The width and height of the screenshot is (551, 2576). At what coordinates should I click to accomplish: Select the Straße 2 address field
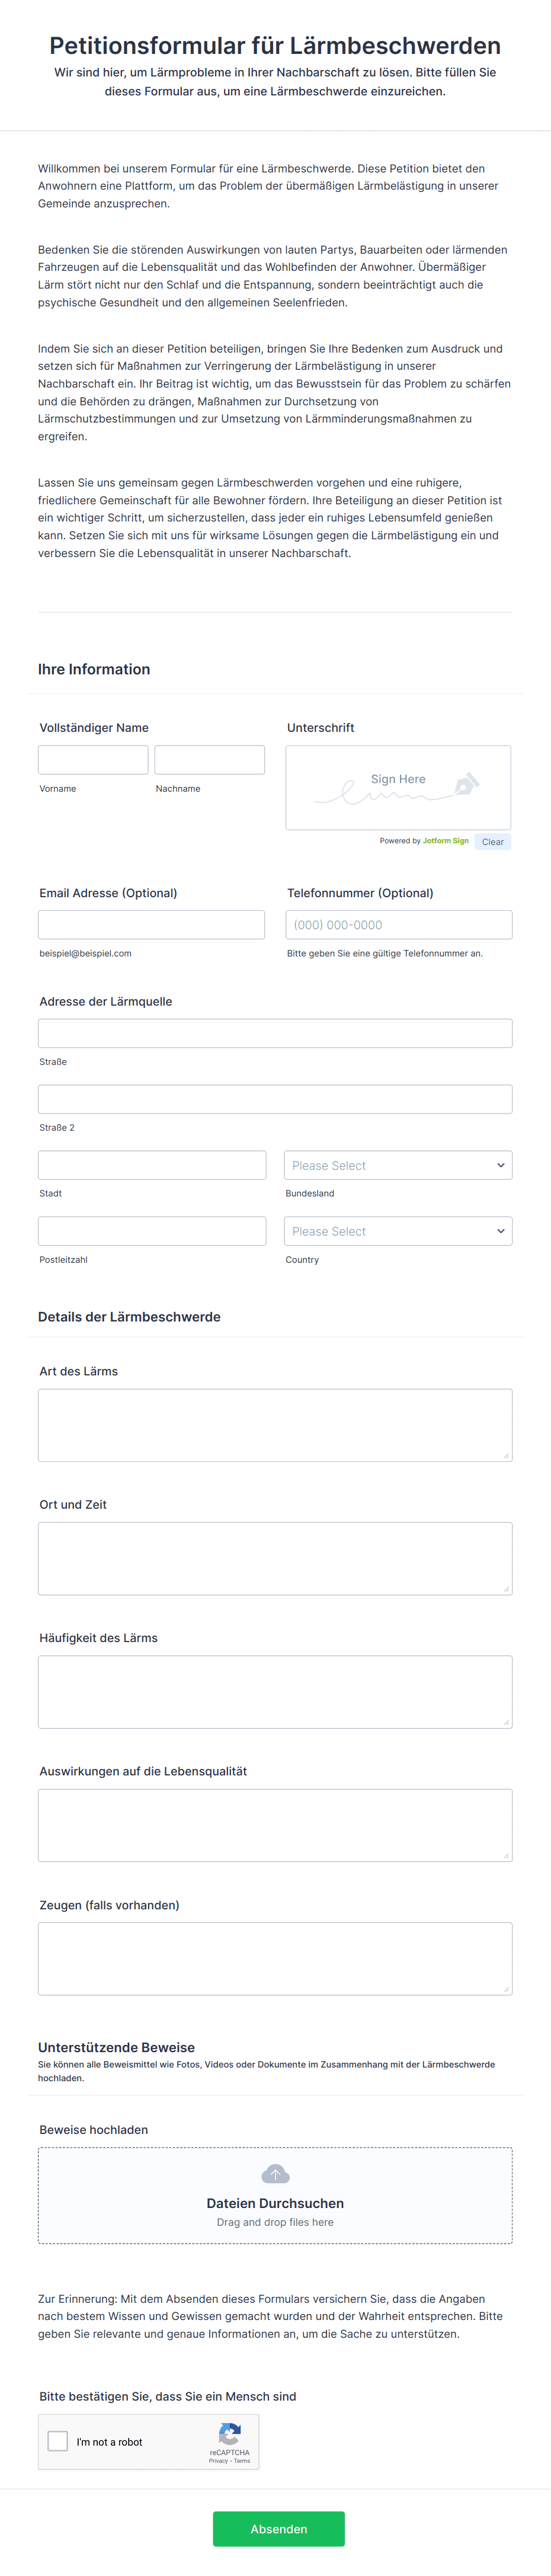point(275,1099)
